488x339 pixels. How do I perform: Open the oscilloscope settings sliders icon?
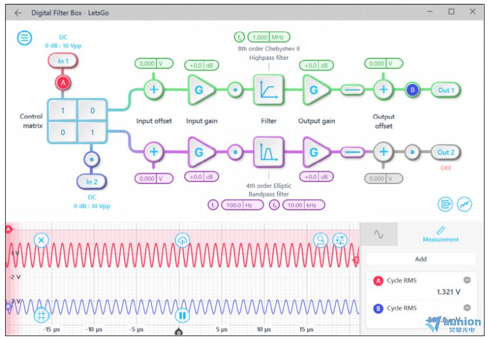pos(340,240)
